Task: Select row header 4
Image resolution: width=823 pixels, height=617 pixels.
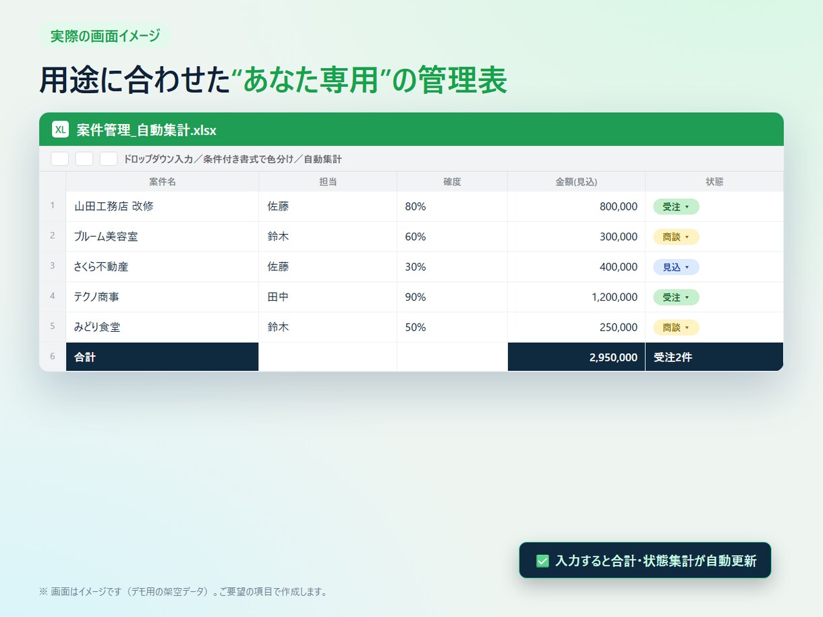Action: tap(53, 297)
